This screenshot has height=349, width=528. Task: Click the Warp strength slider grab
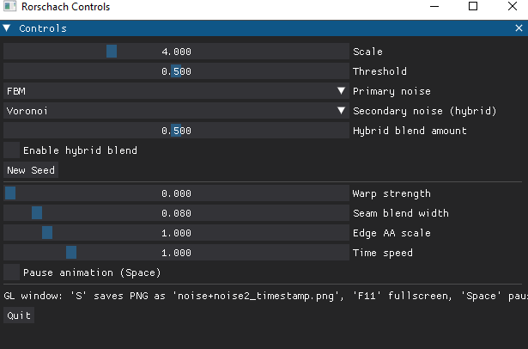pyautogui.click(x=10, y=193)
